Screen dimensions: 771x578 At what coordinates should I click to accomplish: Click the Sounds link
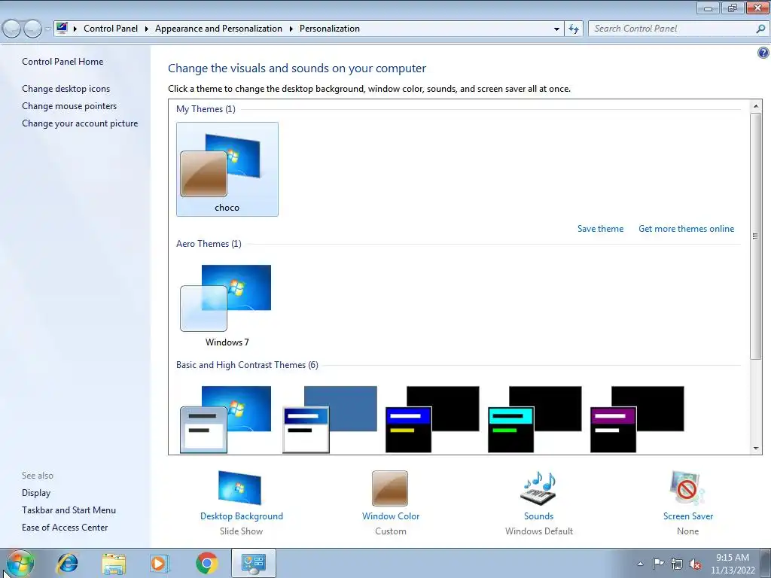[539, 516]
